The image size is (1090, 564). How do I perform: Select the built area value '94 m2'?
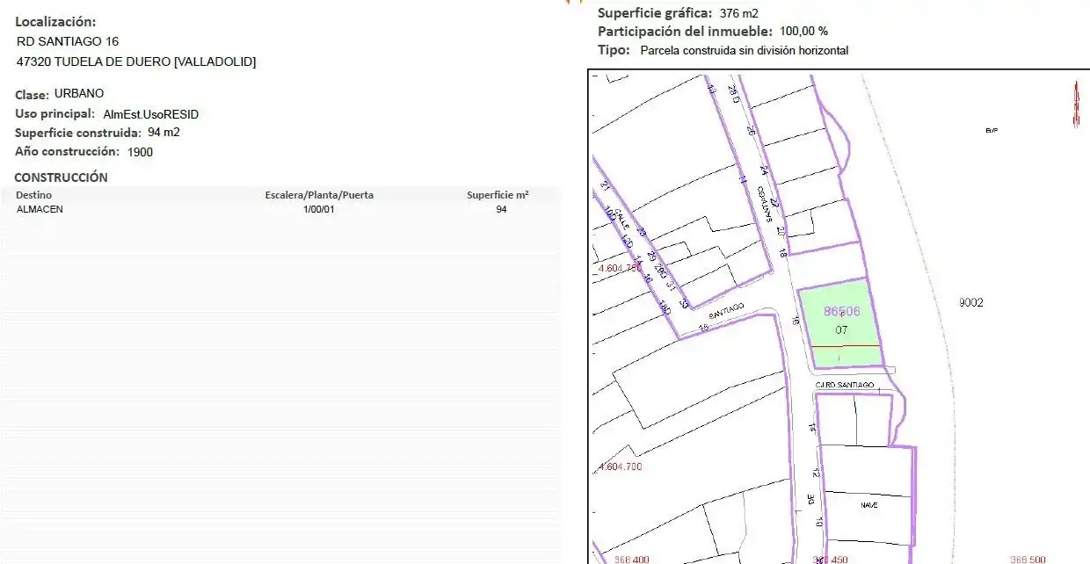click(x=163, y=133)
